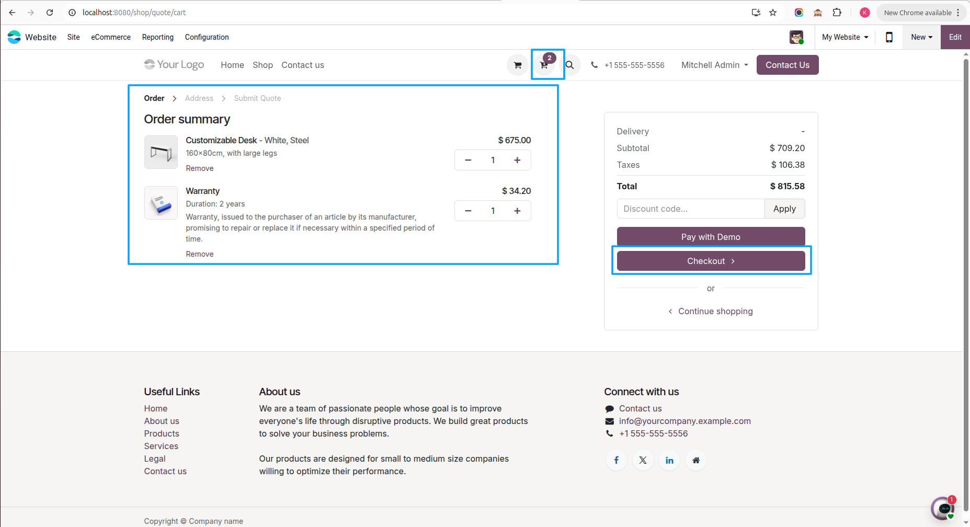Screen dimensions: 970x527
Task: Click the Website logo icon top left
Action: (14, 37)
